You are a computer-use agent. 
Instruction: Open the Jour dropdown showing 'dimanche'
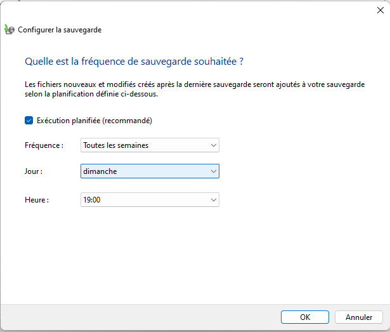click(x=150, y=171)
